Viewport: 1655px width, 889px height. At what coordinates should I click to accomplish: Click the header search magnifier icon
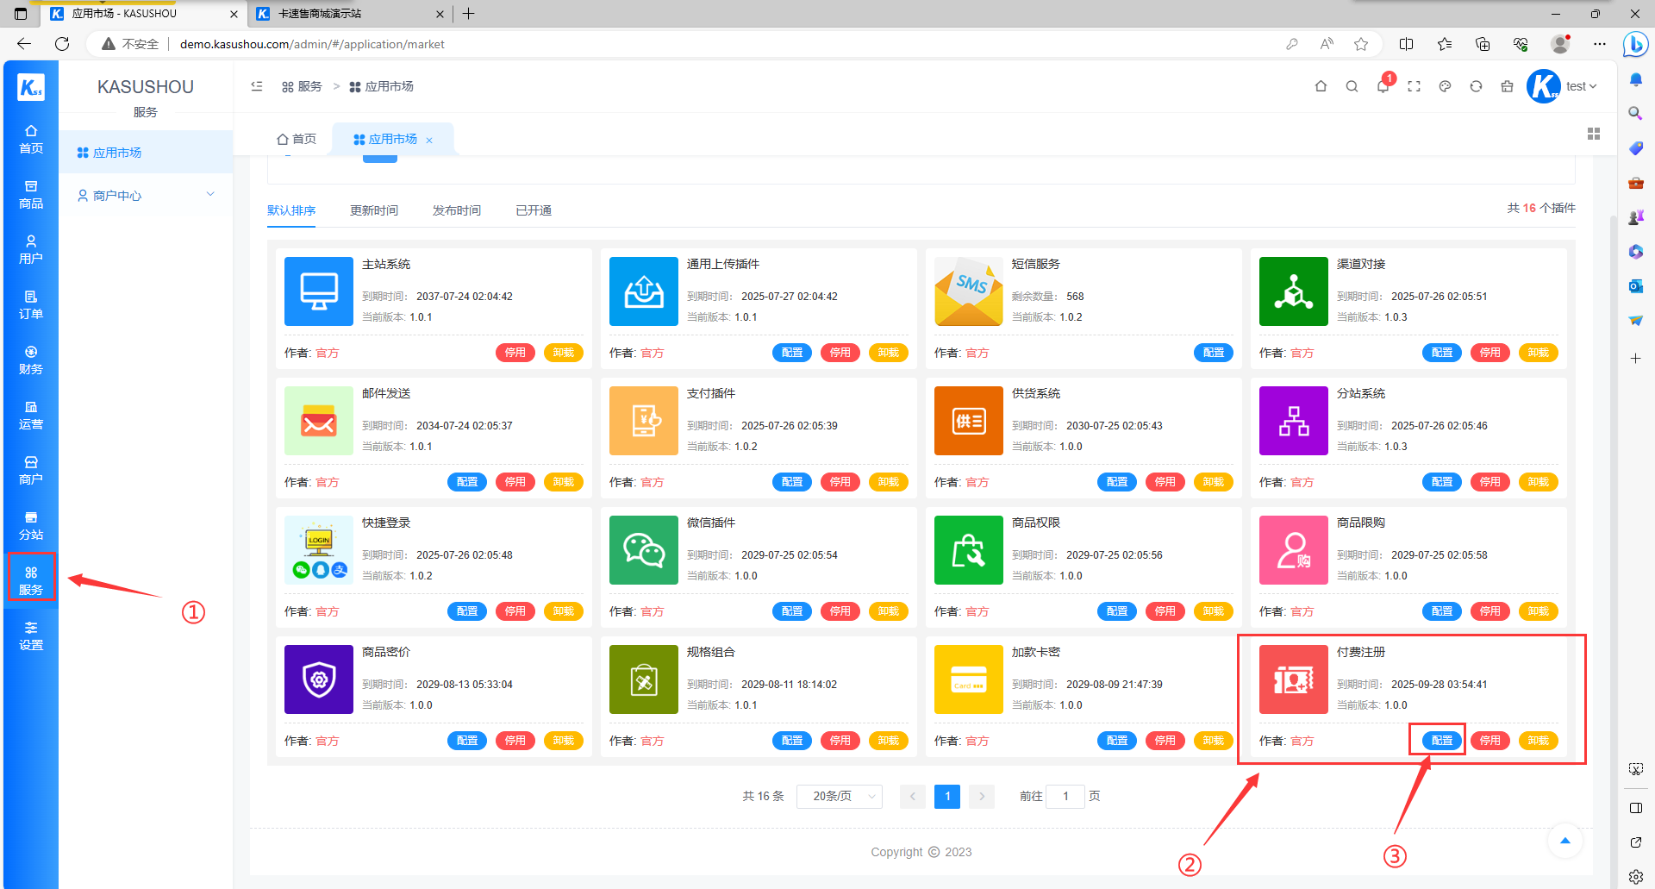coord(1352,86)
